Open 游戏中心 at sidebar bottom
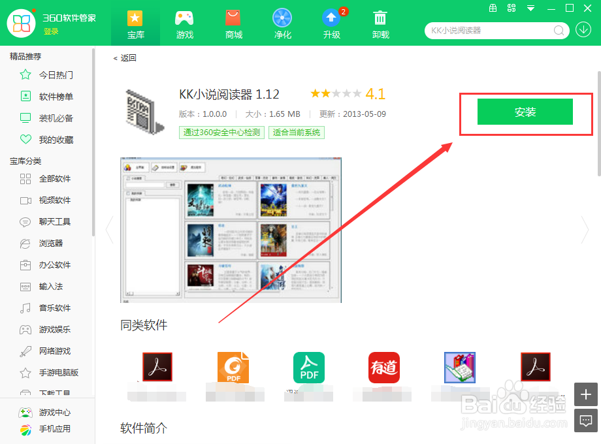Viewport: 601px width, 444px height. [45, 412]
